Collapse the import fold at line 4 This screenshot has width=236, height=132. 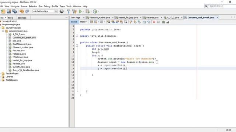point(77,36)
